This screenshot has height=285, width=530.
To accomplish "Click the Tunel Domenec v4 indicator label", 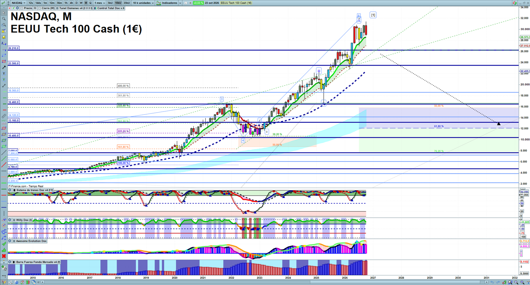I will 76,8.
